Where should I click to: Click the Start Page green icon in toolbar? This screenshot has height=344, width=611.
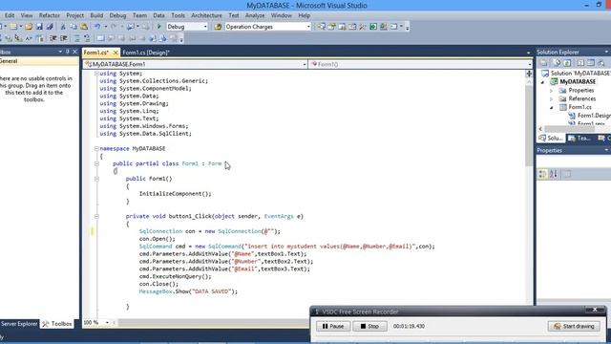[x=373, y=27]
